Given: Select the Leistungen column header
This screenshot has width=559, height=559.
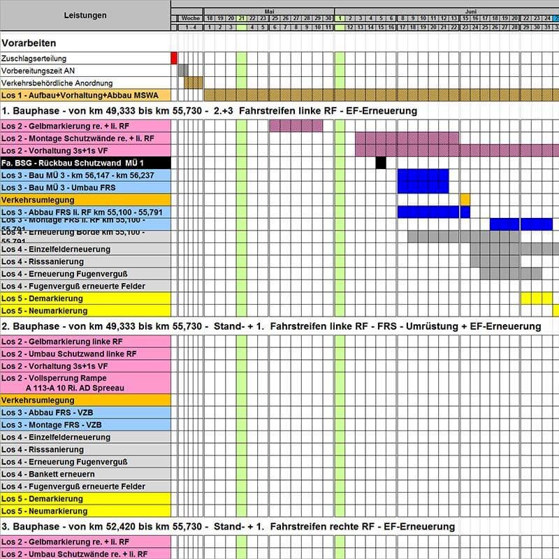Looking at the screenshot, I should tap(85, 15).
